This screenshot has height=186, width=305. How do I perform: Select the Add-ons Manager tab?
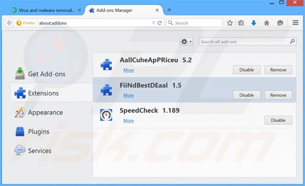[x=124, y=10]
